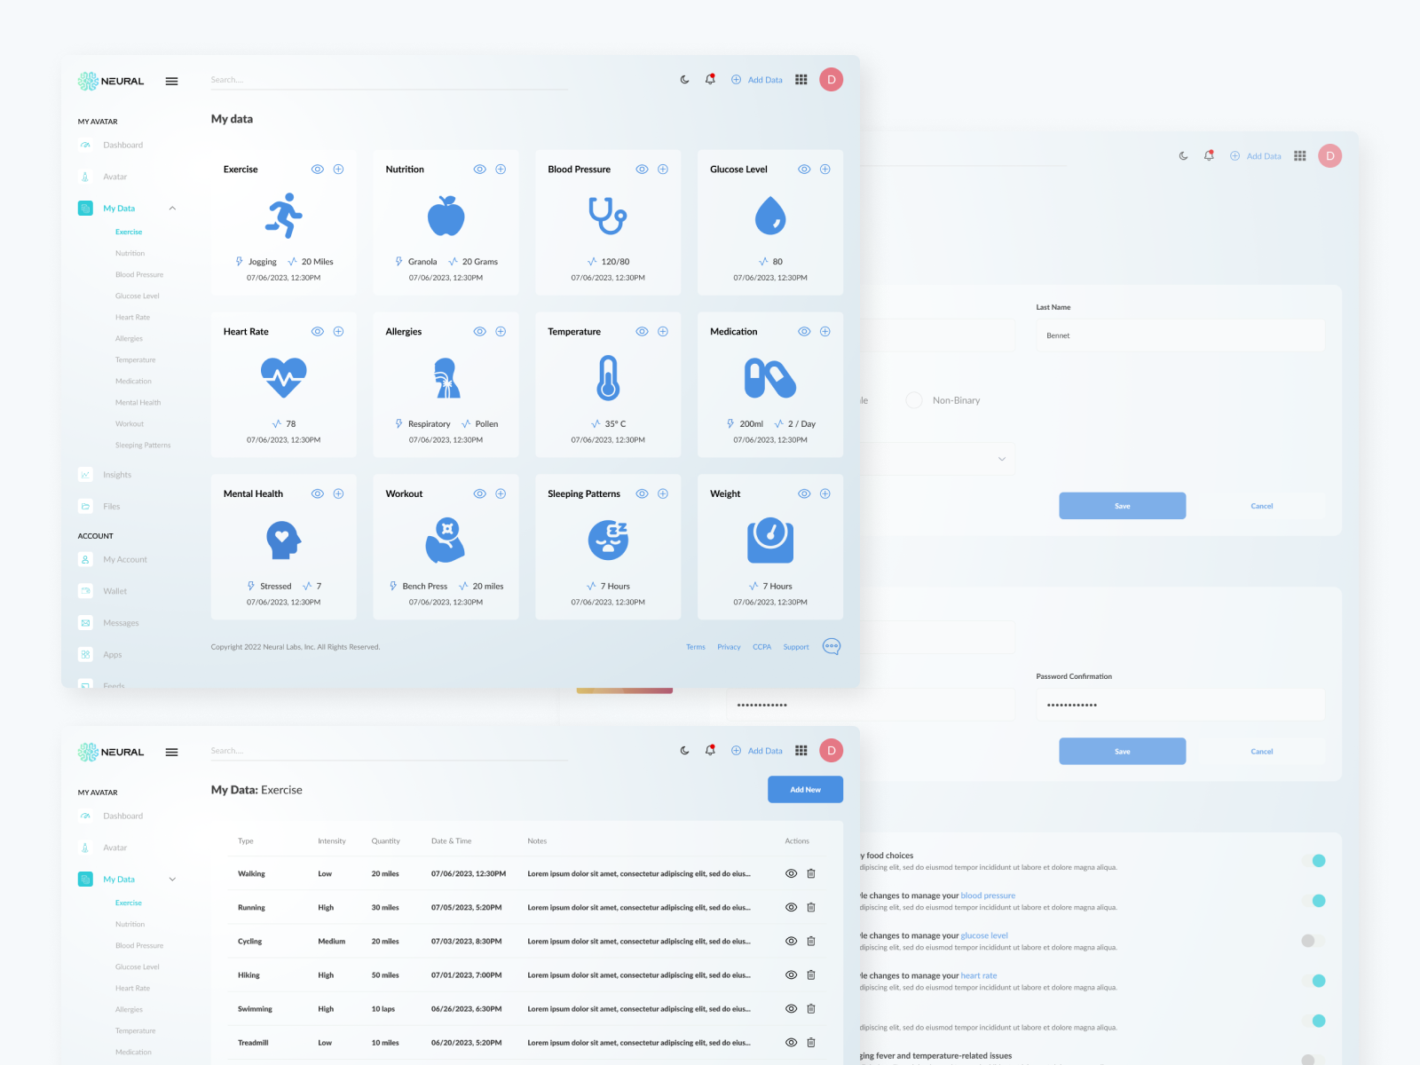Click the Neural logo in the sidebar
The height and width of the screenshot is (1065, 1420).
tap(112, 80)
